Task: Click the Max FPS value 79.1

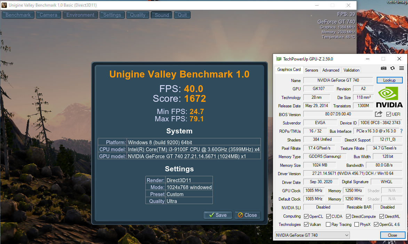Action: point(197,119)
